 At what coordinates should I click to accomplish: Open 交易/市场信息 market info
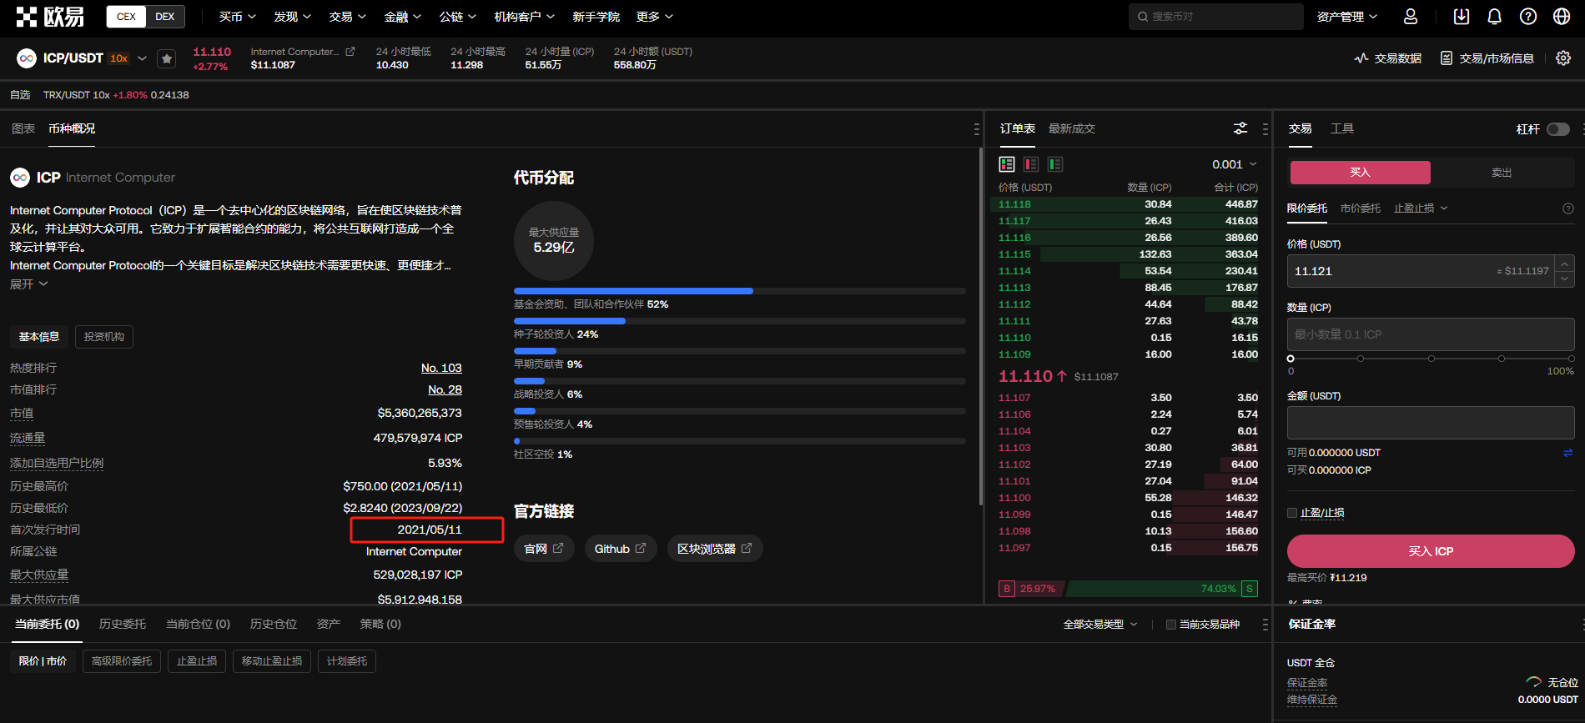1487,58
